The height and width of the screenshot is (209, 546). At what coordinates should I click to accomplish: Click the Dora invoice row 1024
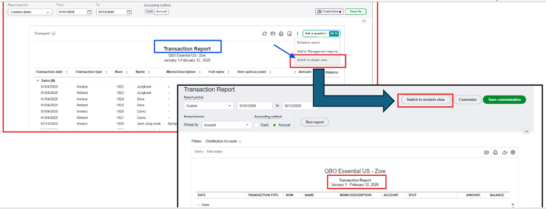click(x=120, y=99)
